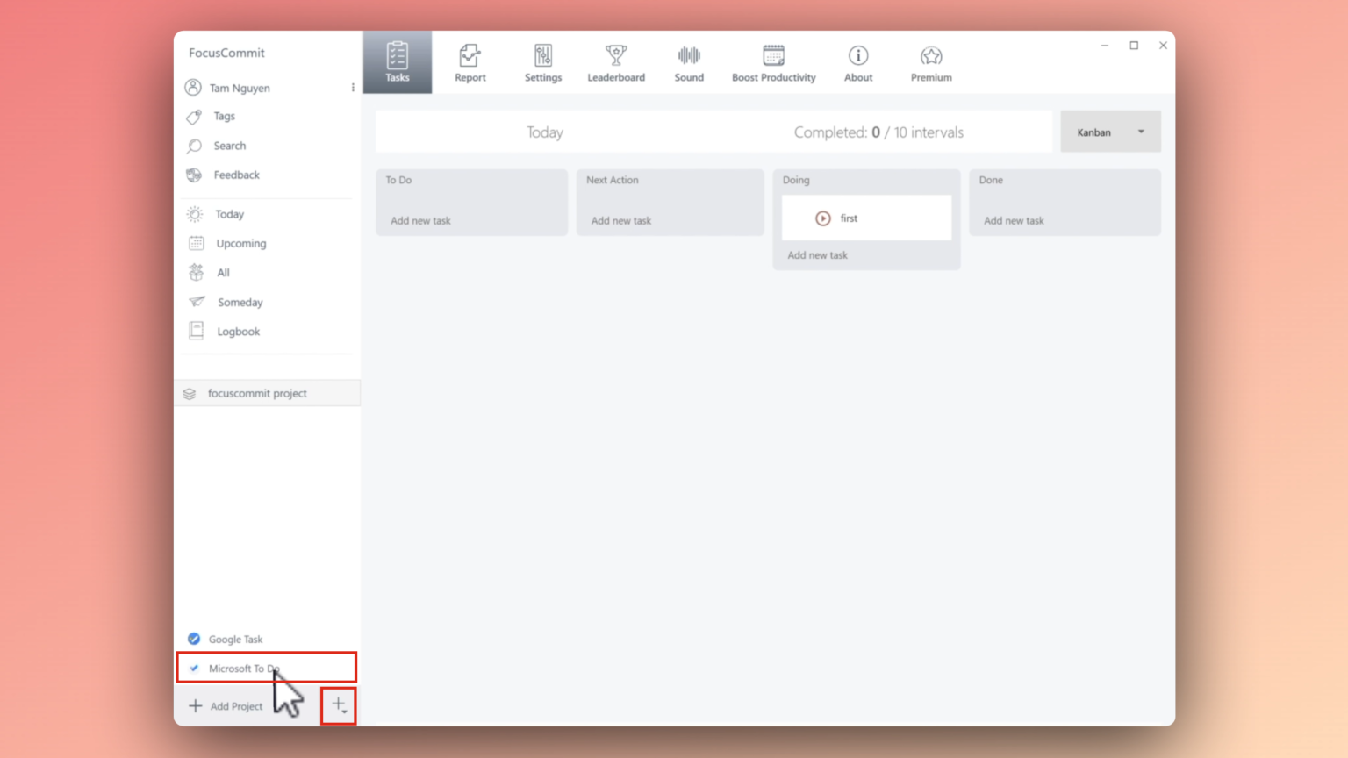
Task: Select the 'first' task card text
Action: 849,218
